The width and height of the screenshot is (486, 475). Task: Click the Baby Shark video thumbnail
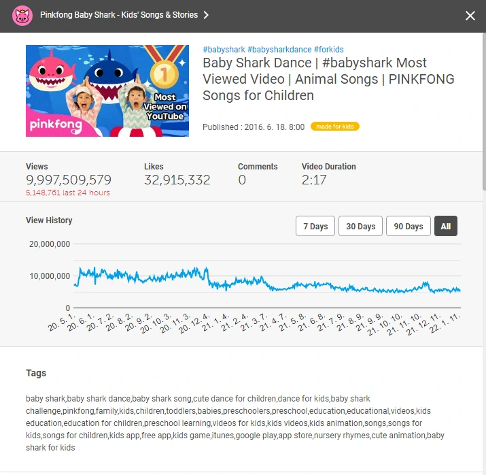click(107, 91)
